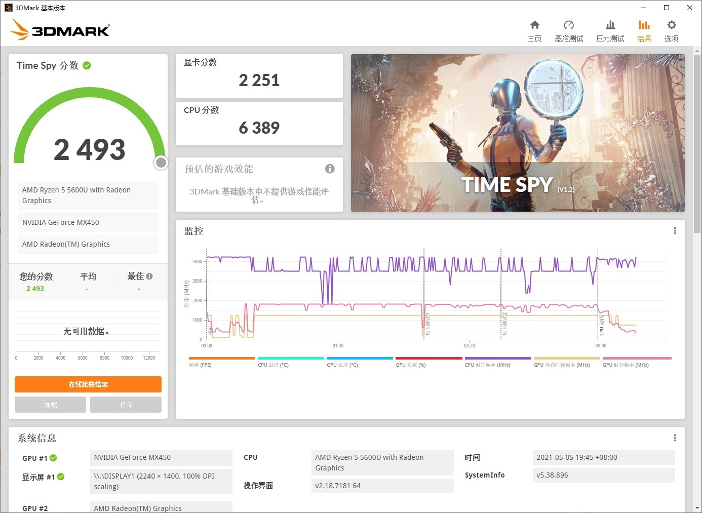The width and height of the screenshot is (702, 513).
Task: Toggle GPU 负载 (%) legend series
Action: point(428,362)
